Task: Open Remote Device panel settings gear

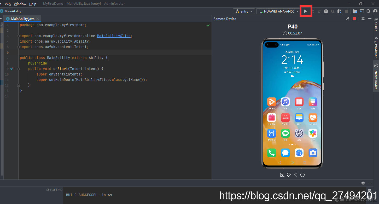Action: click(x=363, y=19)
